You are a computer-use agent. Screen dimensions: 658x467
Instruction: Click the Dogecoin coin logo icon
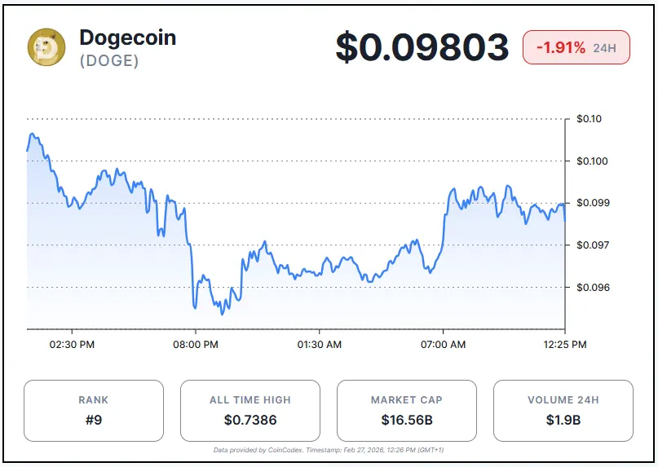click(46, 47)
